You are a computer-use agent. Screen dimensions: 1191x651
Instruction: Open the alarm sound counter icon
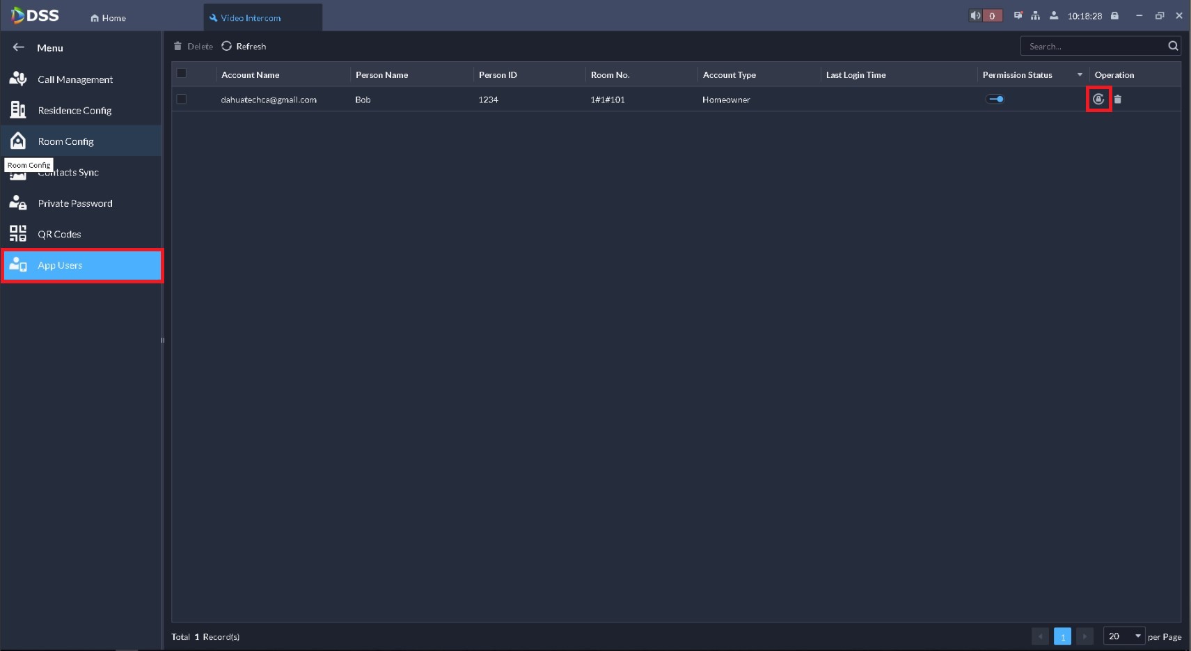tap(986, 15)
